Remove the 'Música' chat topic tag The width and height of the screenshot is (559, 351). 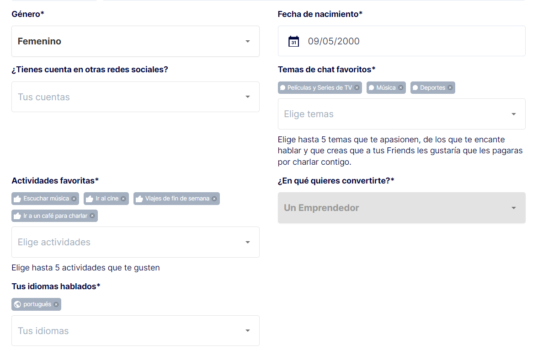[x=400, y=88]
